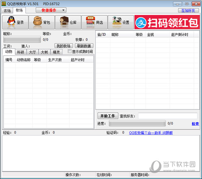Switch to the 农场 tab

click(x=7, y=11)
